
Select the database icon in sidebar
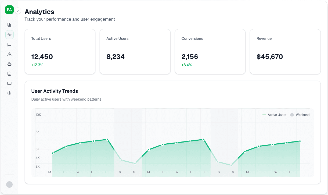pos(9,73)
